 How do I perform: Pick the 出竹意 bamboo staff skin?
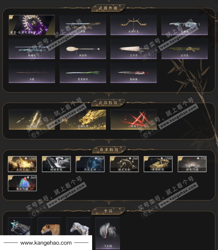point(185,49)
